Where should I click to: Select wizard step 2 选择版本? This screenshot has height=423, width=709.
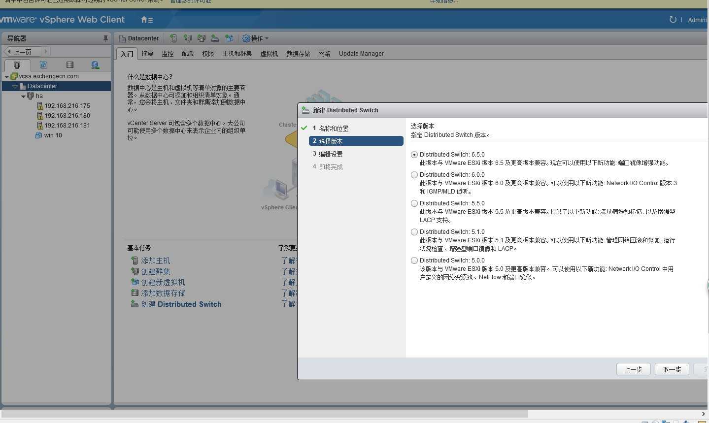point(356,141)
